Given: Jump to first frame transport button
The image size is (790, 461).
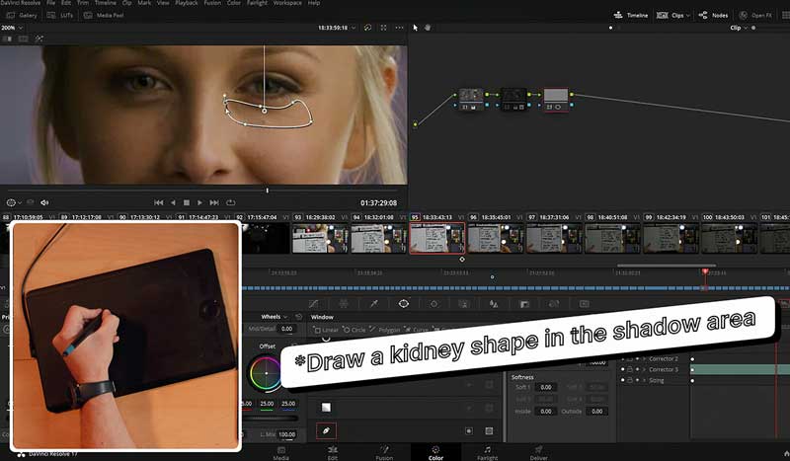Looking at the screenshot, I should pyautogui.click(x=159, y=202).
